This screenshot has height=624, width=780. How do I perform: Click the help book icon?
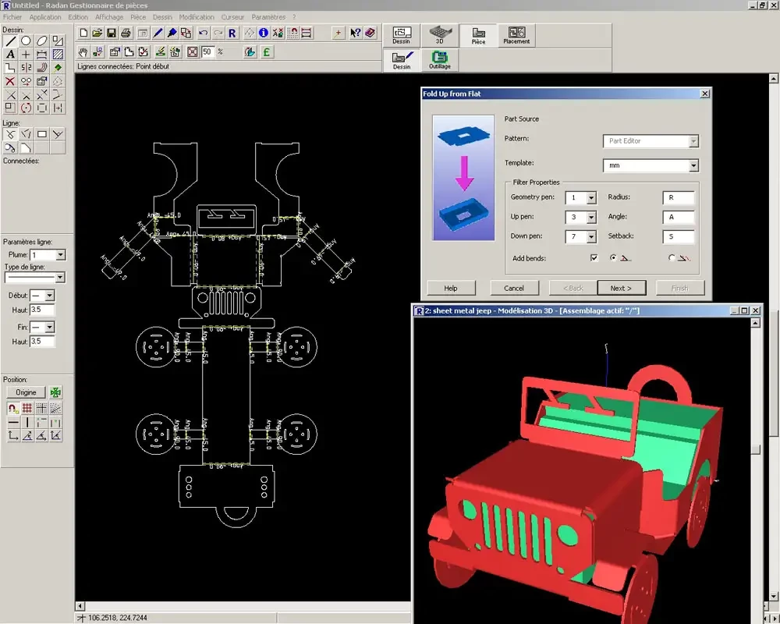pyautogui.click(x=370, y=33)
